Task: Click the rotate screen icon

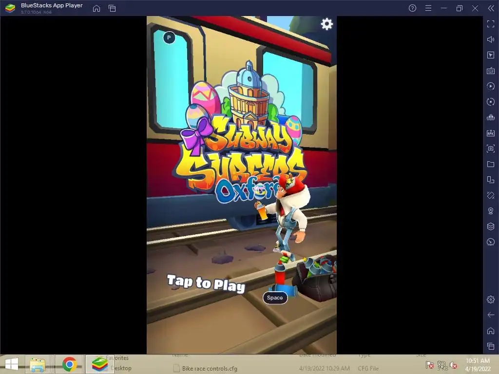Action: click(491, 195)
